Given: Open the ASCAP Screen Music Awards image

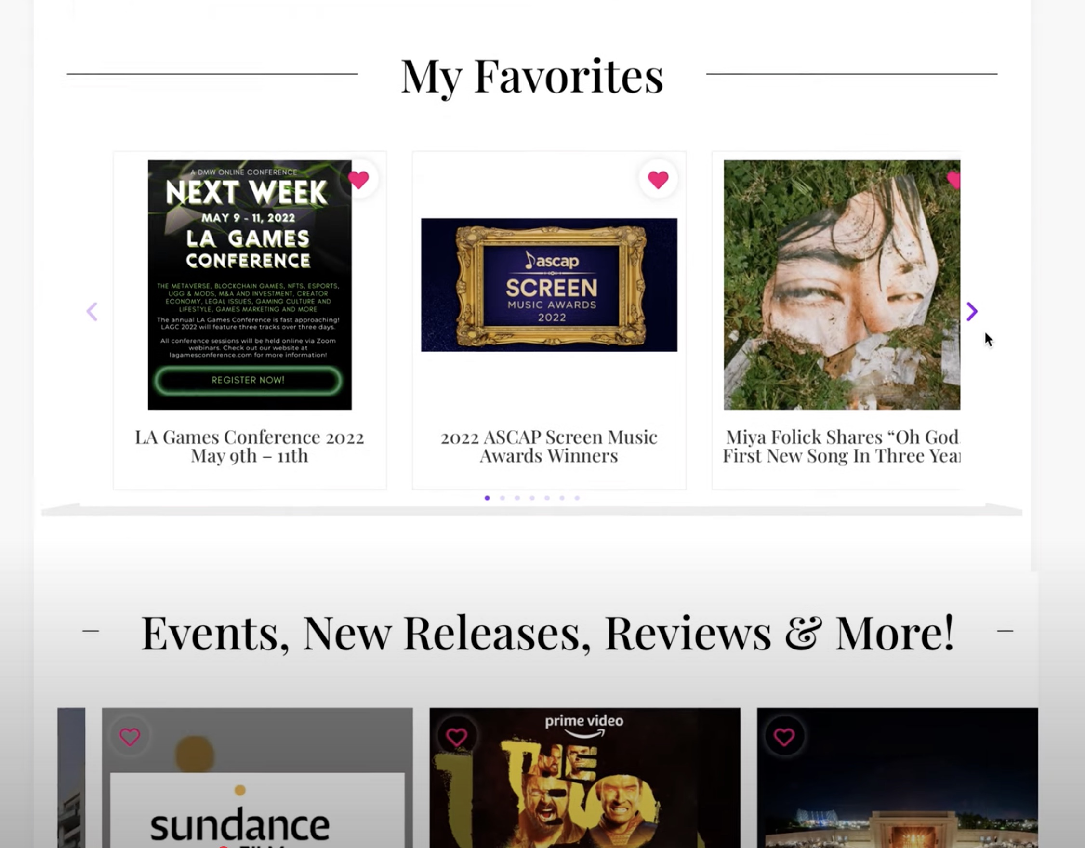Looking at the screenshot, I should (549, 285).
